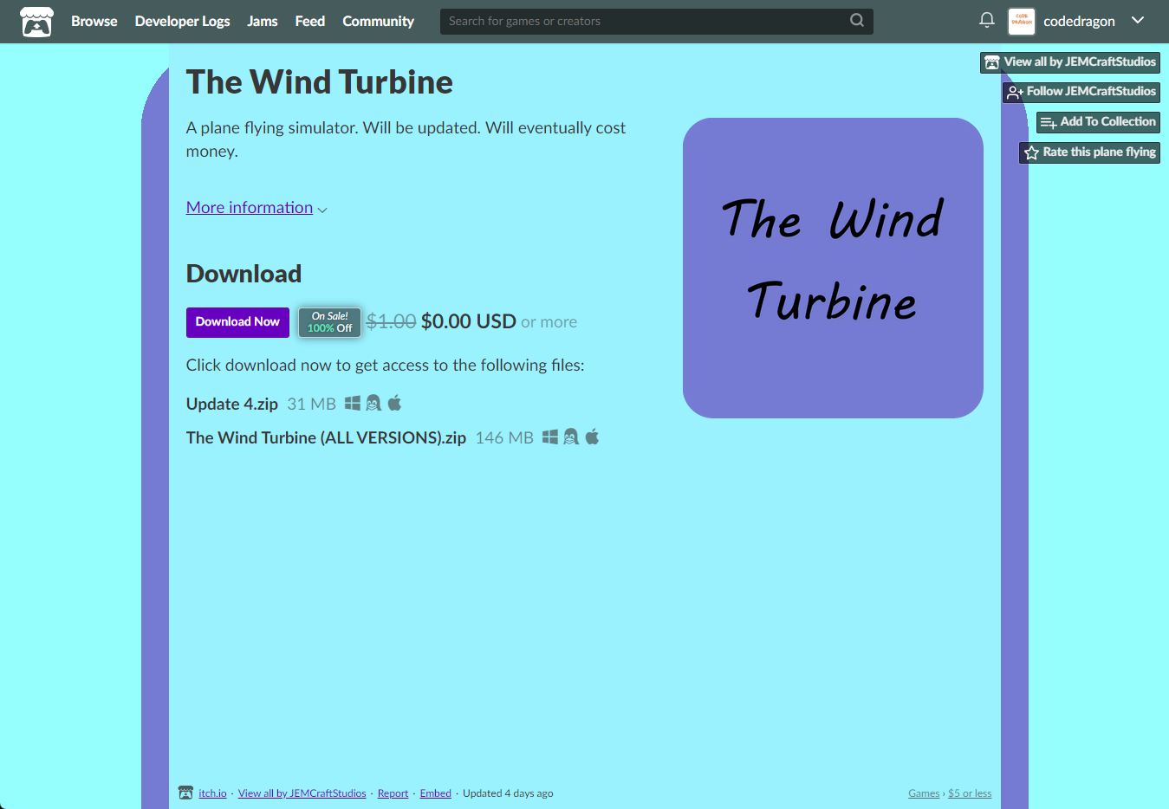Click the search magnifier icon

pyautogui.click(x=857, y=20)
